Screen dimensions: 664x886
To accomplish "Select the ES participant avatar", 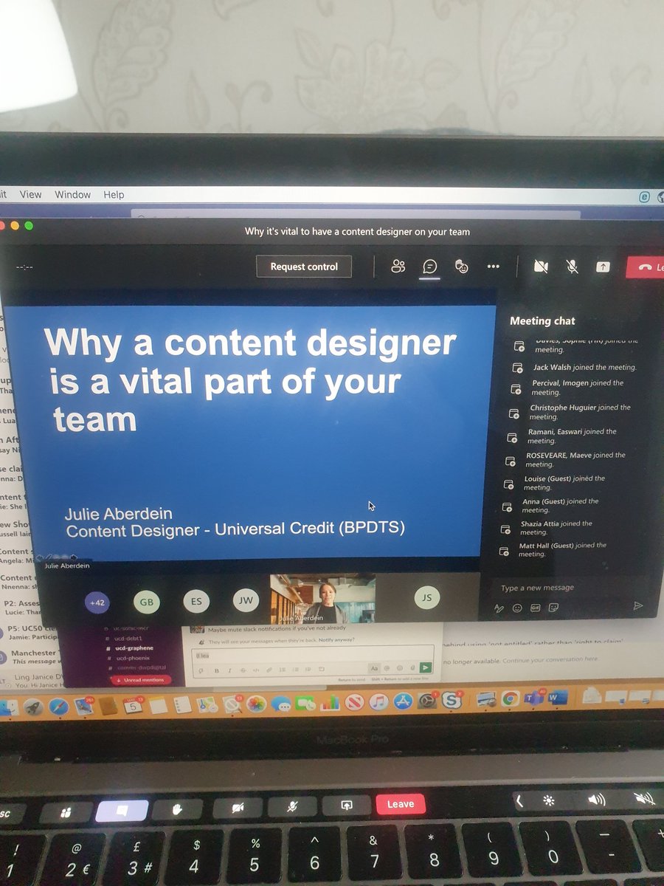I will (x=196, y=601).
